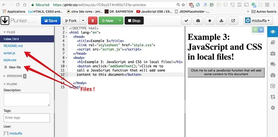
Task: Open the micbuffa user profile link
Action: point(16,134)
